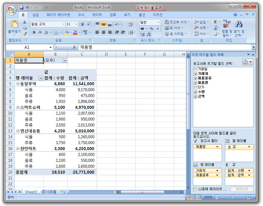Open the 삽입 ribbon tab

(36, 15)
